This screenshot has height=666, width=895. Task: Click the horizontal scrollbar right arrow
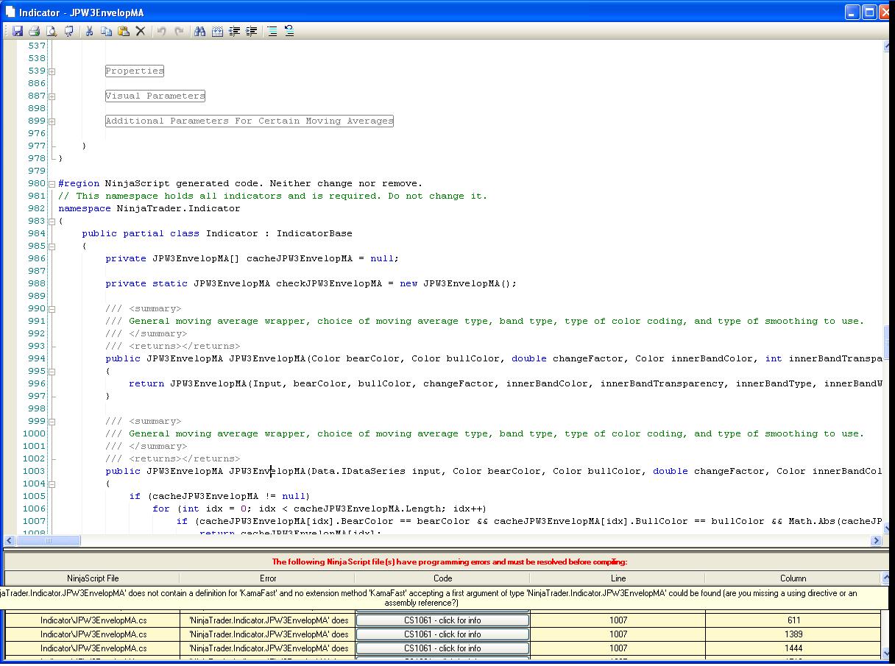click(876, 541)
